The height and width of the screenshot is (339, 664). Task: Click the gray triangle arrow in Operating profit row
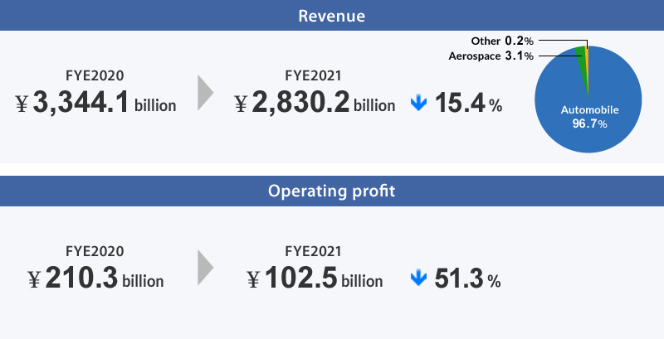(x=205, y=268)
